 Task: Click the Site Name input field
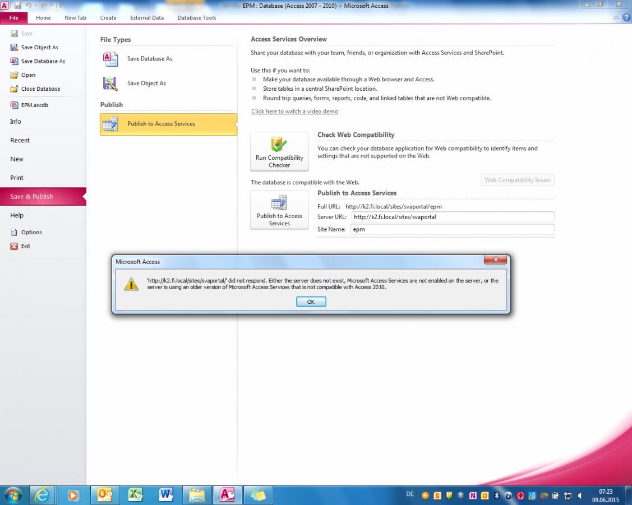(x=453, y=229)
